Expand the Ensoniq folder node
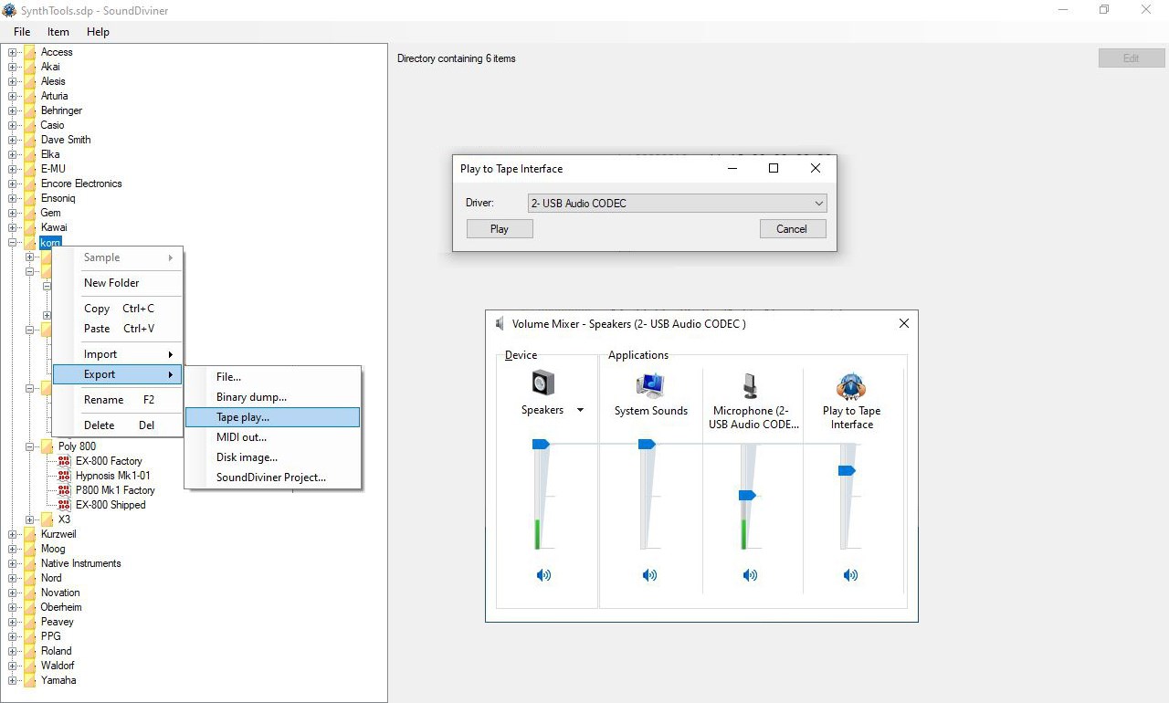This screenshot has width=1169, height=703. pos(12,198)
